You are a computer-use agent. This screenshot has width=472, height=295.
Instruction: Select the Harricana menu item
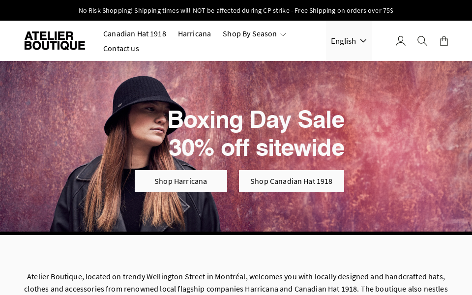(194, 34)
